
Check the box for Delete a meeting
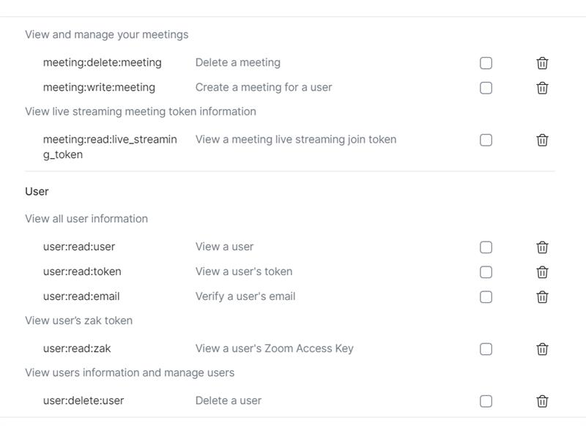[x=486, y=63]
